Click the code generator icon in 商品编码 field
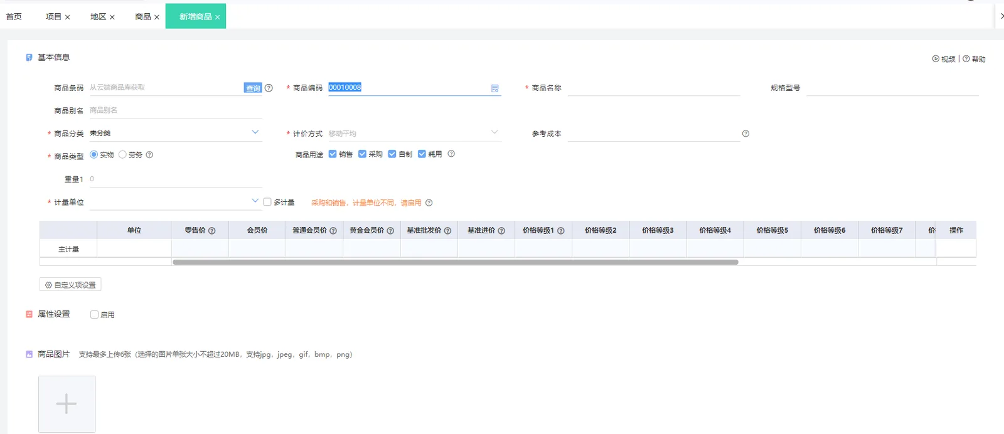This screenshot has width=1004, height=434. tap(495, 88)
